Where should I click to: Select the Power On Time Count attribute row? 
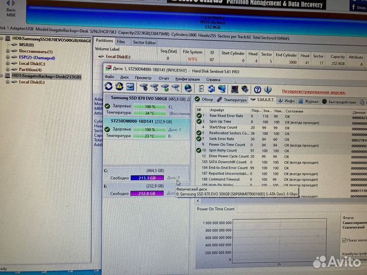pyautogui.click(x=281, y=145)
